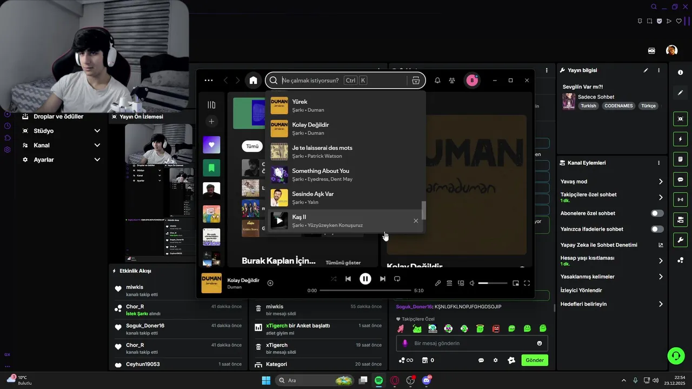The image size is (692, 389).
Task: Select Yürek by Duman result
Action: 345,105
